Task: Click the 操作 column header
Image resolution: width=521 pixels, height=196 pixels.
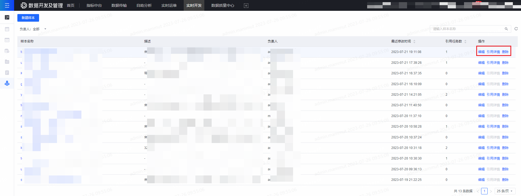Action: pyautogui.click(x=481, y=41)
